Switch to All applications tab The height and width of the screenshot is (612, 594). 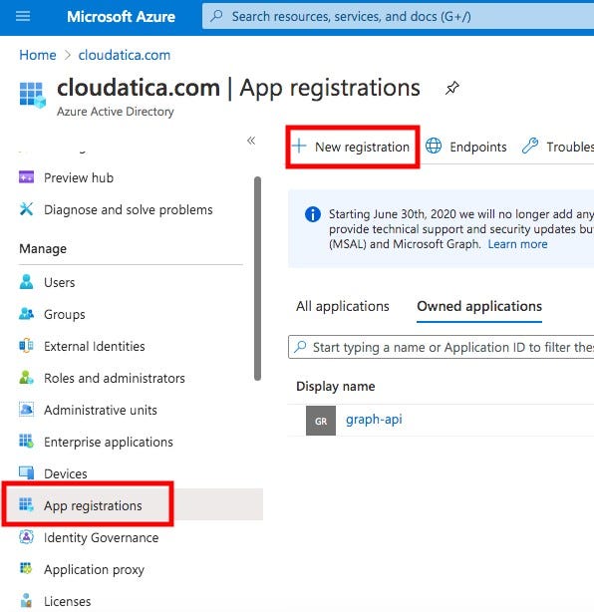pyautogui.click(x=342, y=306)
